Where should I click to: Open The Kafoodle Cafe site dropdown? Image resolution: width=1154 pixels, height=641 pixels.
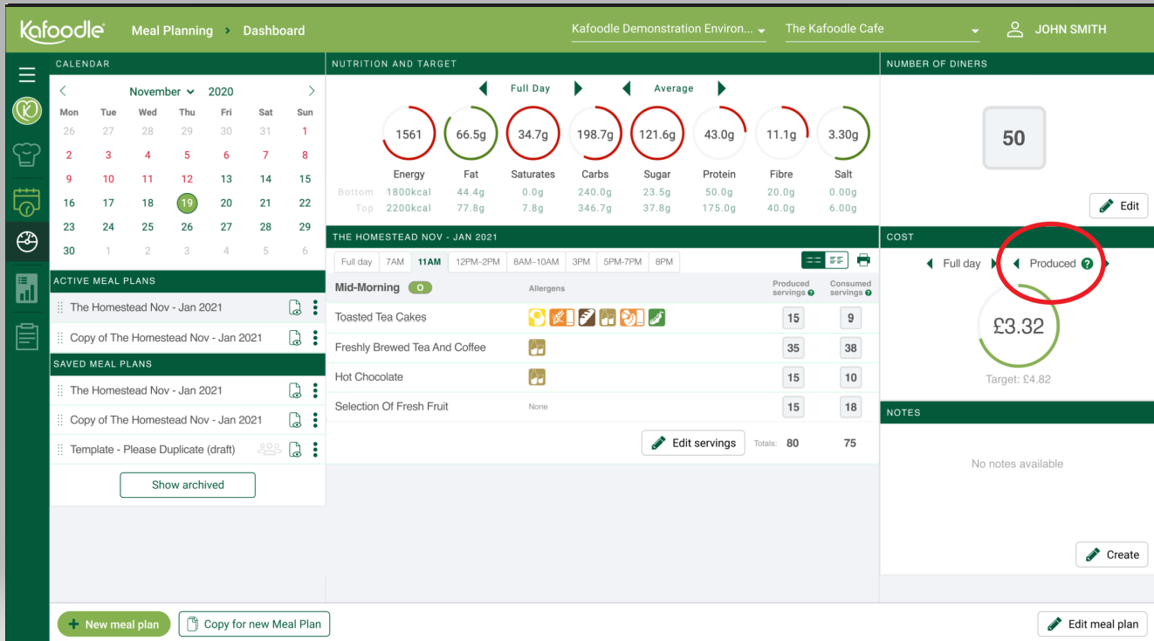pyautogui.click(x=883, y=29)
